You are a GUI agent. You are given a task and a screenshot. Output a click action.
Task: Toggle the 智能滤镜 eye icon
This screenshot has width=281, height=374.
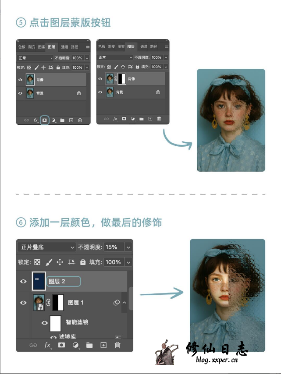click(x=44, y=323)
